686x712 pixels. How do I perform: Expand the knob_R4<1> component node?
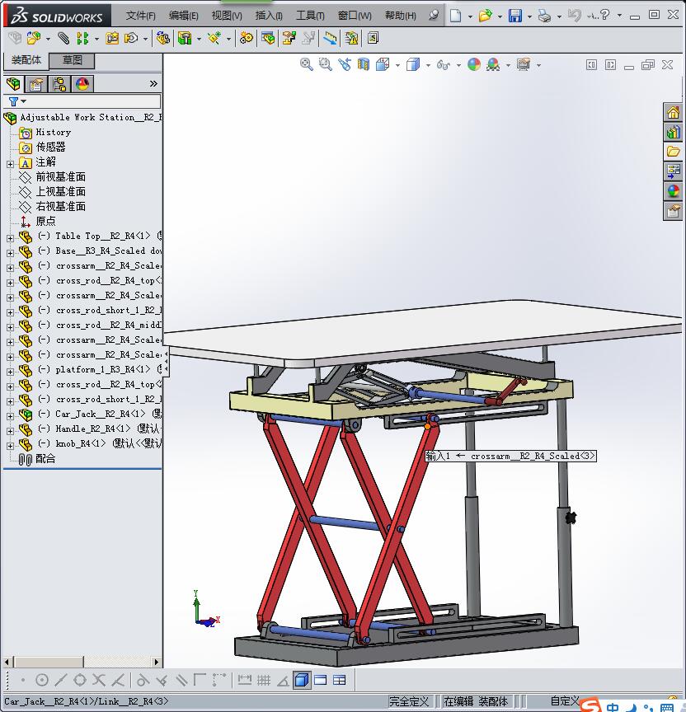[x=10, y=446]
